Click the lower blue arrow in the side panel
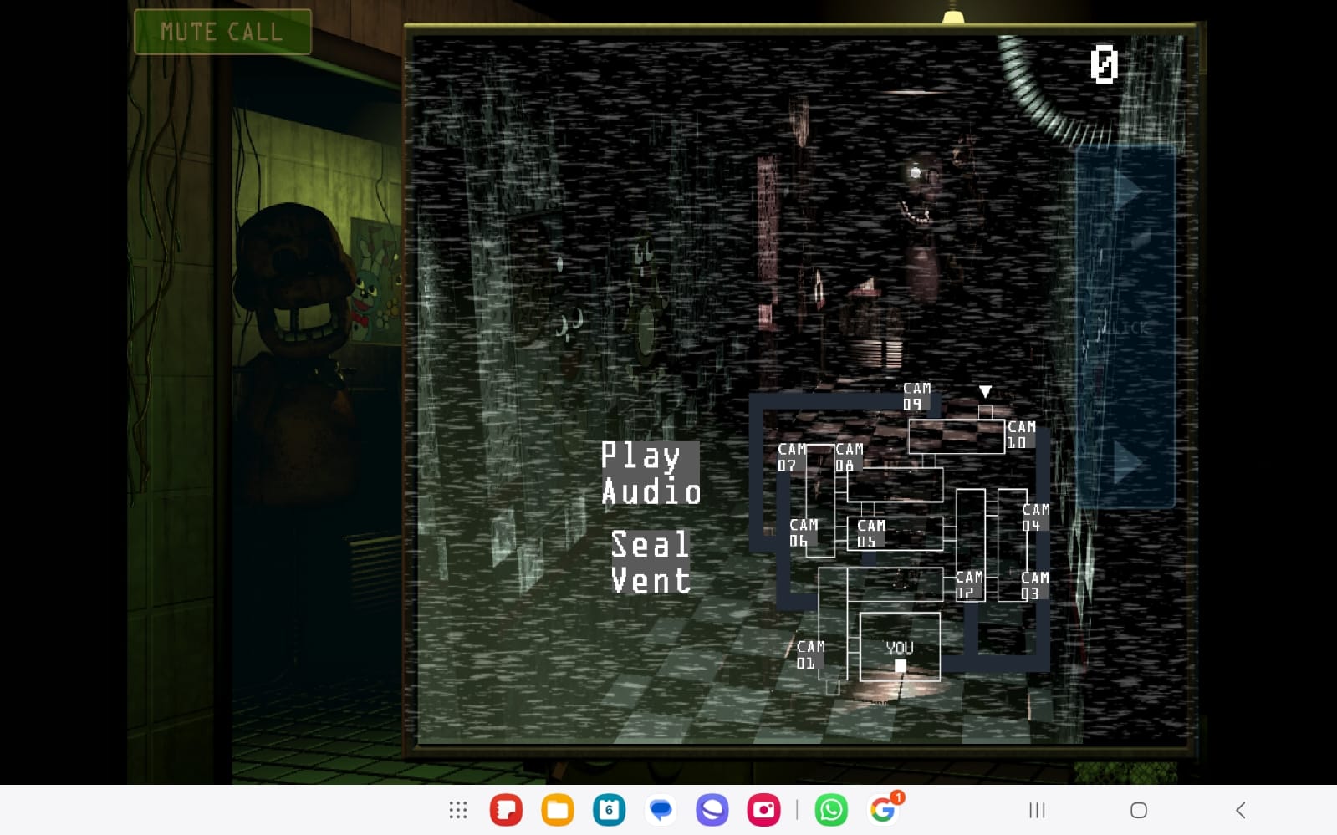The width and height of the screenshot is (1337, 835). [x=1128, y=462]
